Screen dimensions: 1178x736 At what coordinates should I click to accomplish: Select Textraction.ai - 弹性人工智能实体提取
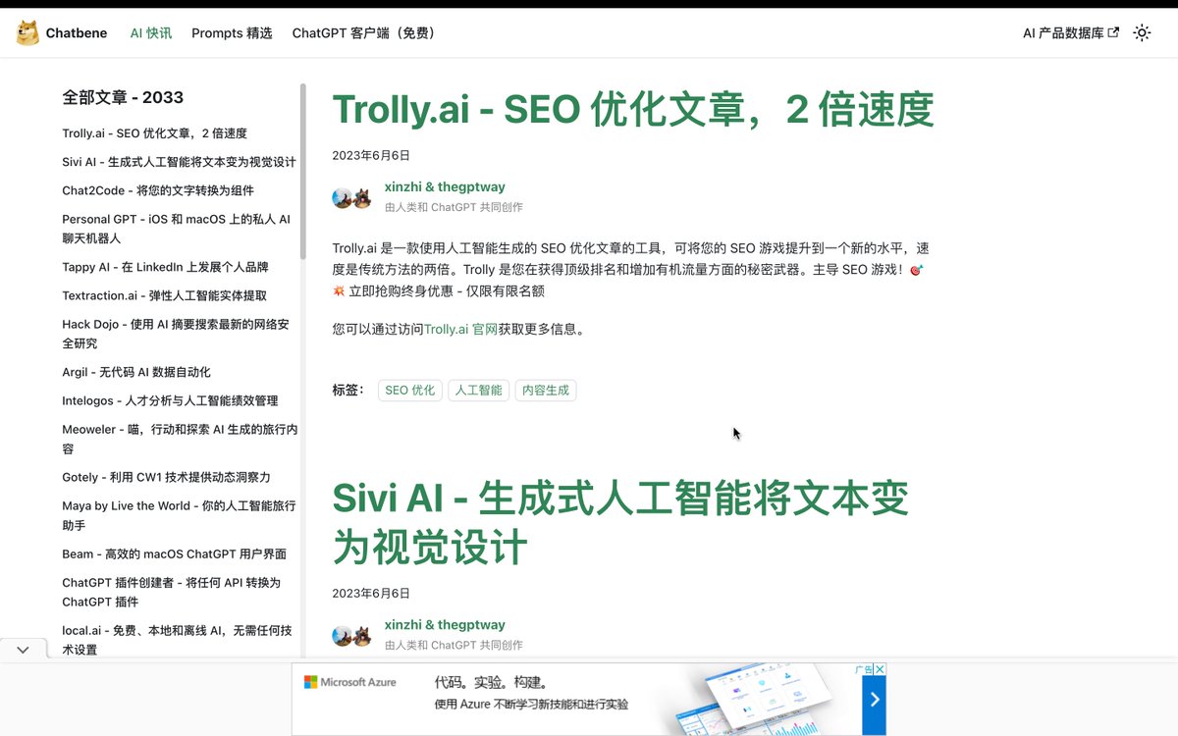(x=164, y=295)
